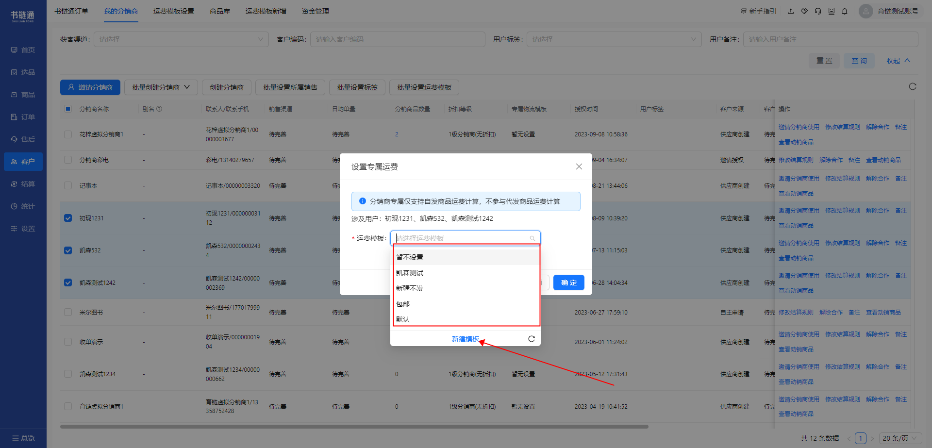Uncheck the 凯森测试1242 row checkbox
The width and height of the screenshot is (932, 448).
pyautogui.click(x=68, y=282)
